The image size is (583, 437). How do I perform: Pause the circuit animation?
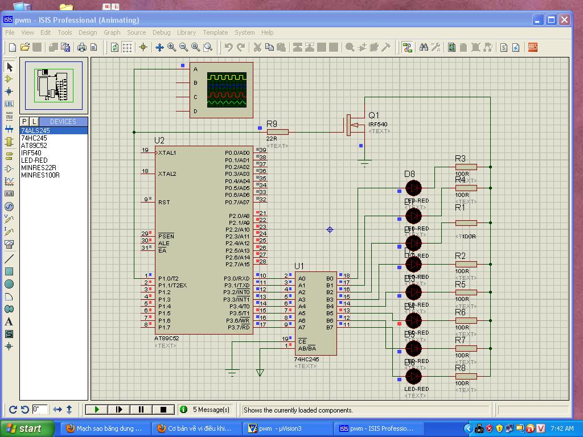141,409
